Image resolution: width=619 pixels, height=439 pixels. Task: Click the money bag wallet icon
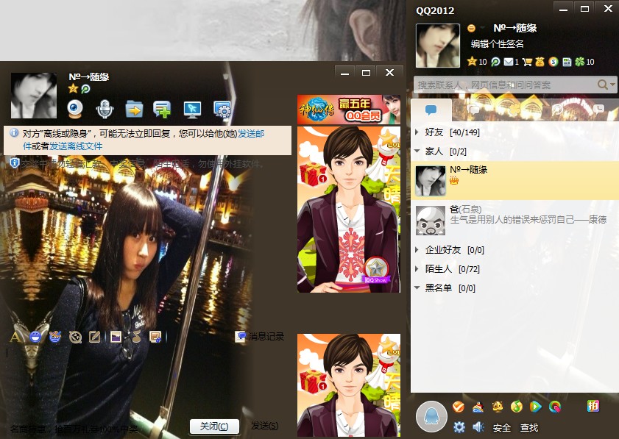pos(540,62)
